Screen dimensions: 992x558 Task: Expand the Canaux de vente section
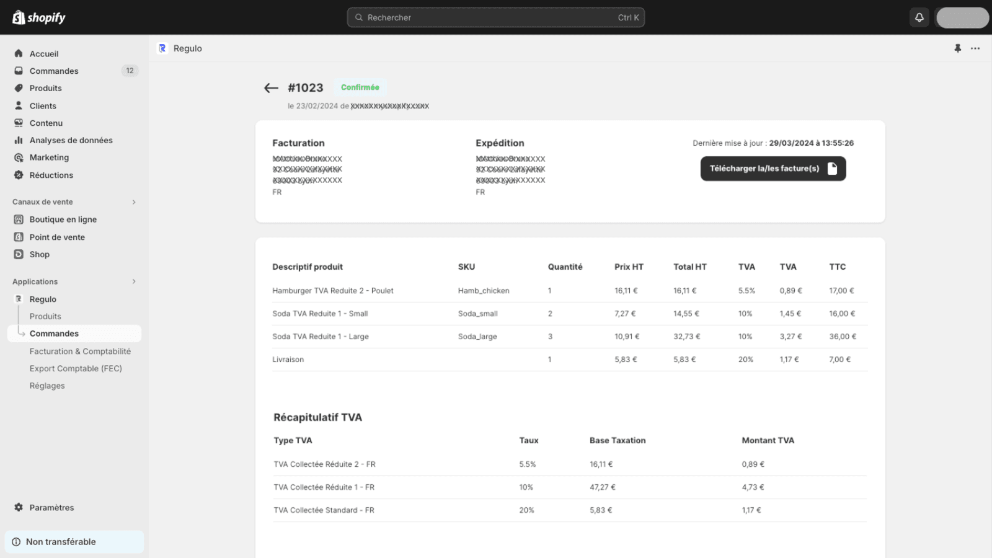pyautogui.click(x=134, y=202)
